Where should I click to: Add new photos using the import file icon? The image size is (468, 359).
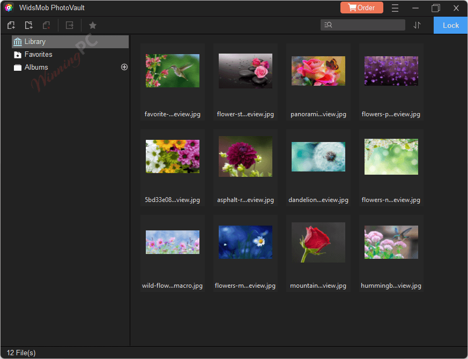(11, 25)
